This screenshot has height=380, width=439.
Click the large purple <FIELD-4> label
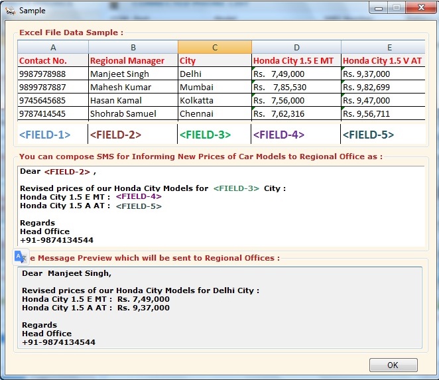[279, 135]
